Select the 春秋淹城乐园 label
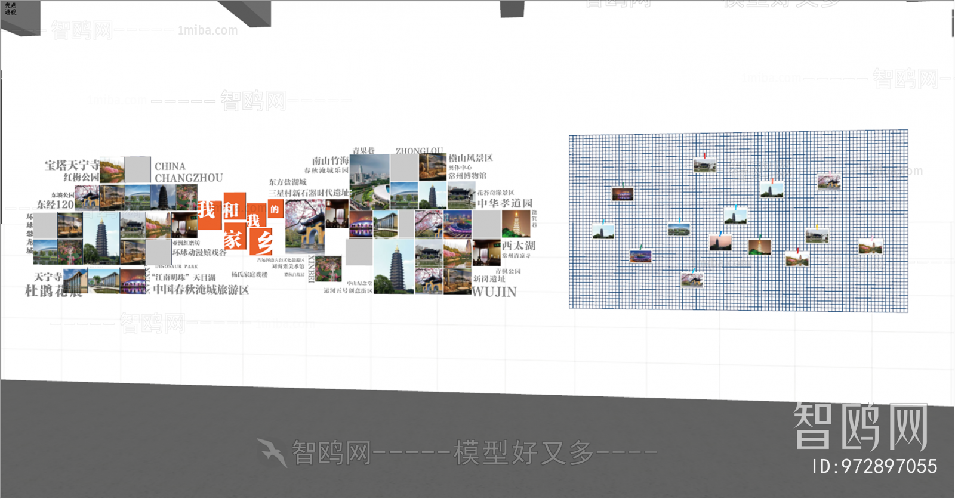 point(326,171)
